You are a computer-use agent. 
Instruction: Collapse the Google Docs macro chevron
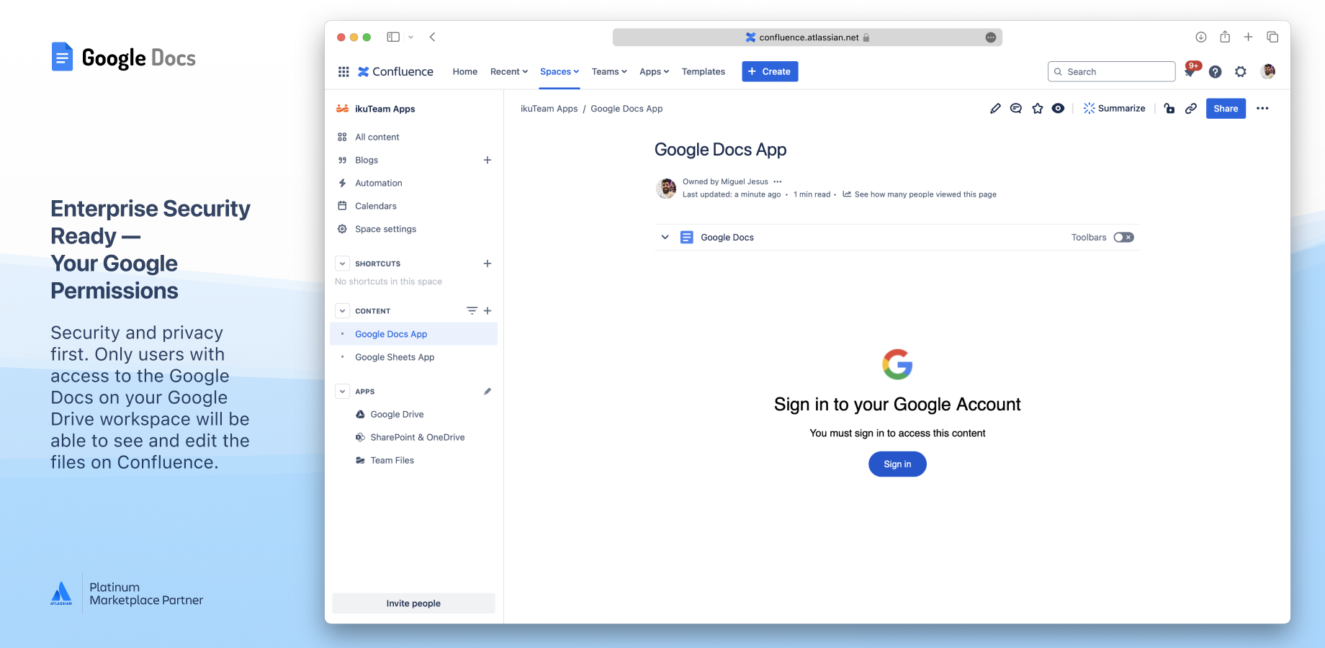coord(665,237)
